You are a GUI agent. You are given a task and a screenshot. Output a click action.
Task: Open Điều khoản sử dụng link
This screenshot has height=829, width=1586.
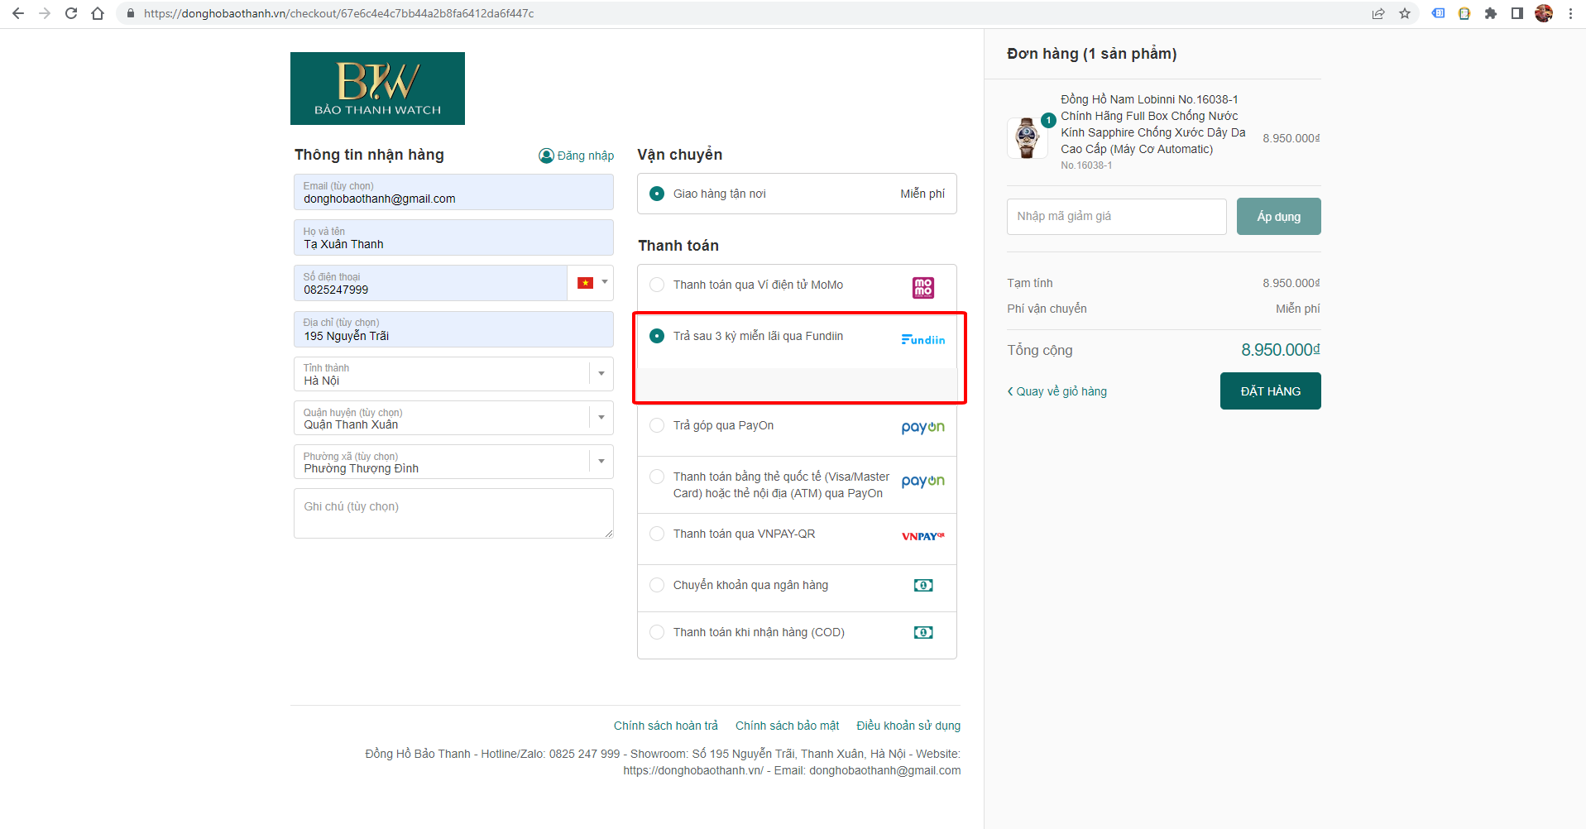pos(908,726)
